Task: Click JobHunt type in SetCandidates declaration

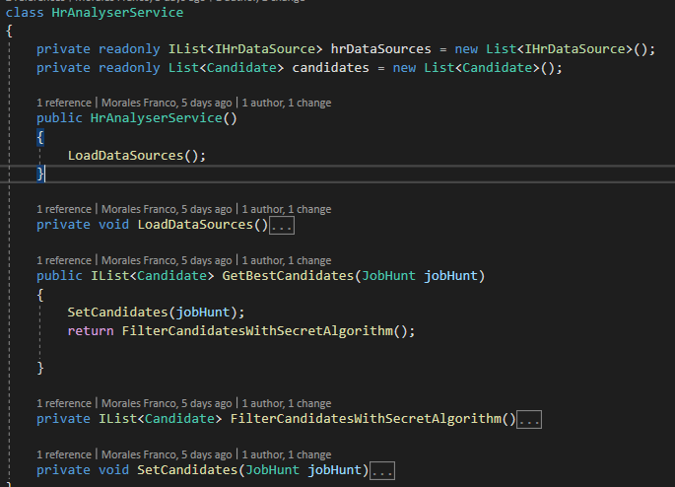Action: click(273, 470)
